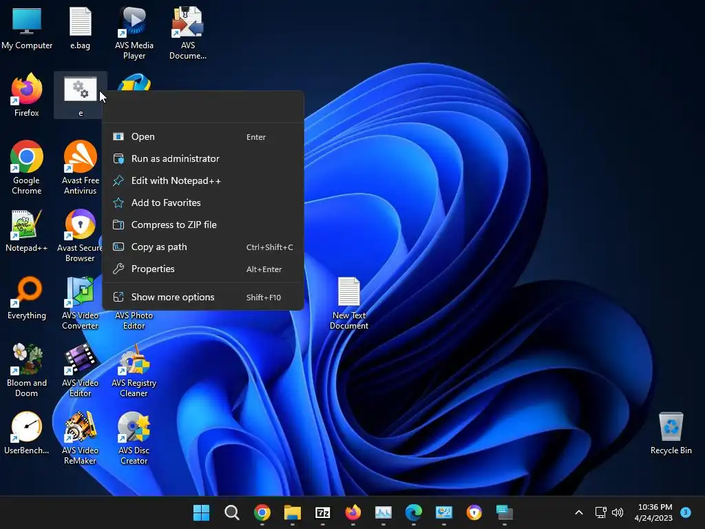705x529 pixels.
Task: Choose Compress to ZIP file
Action: (x=203, y=225)
